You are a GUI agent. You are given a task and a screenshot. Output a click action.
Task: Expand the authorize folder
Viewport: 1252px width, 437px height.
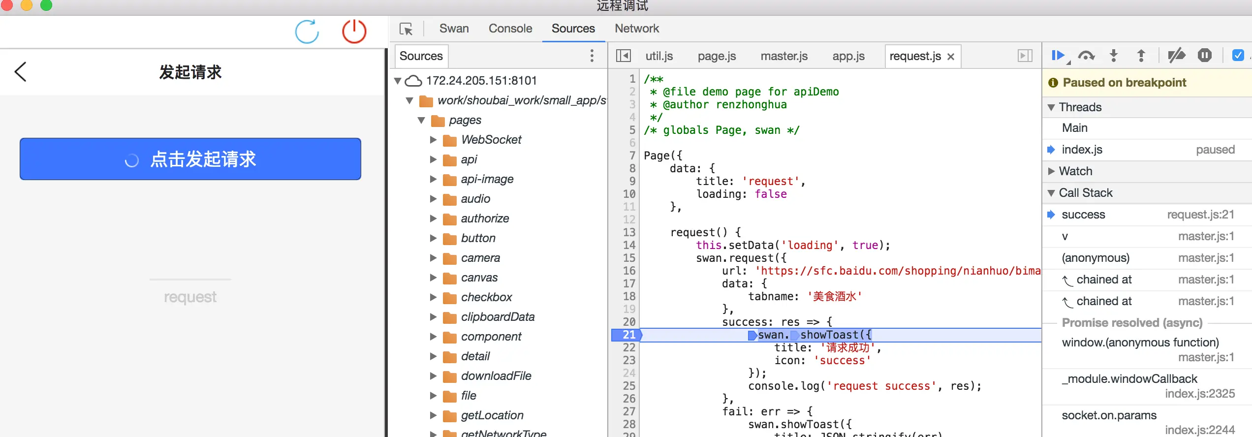433,218
